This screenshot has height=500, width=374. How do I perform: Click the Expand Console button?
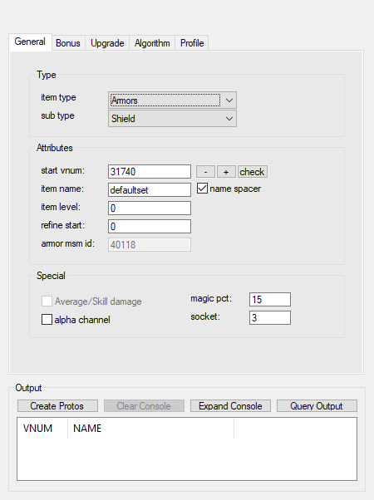(x=230, y=406)
